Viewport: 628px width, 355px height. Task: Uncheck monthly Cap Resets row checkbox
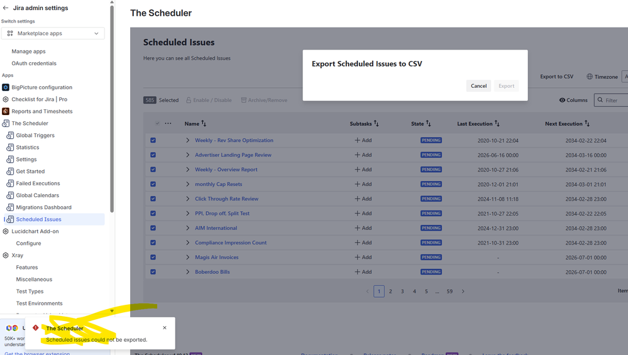click(x=153, y=184)
